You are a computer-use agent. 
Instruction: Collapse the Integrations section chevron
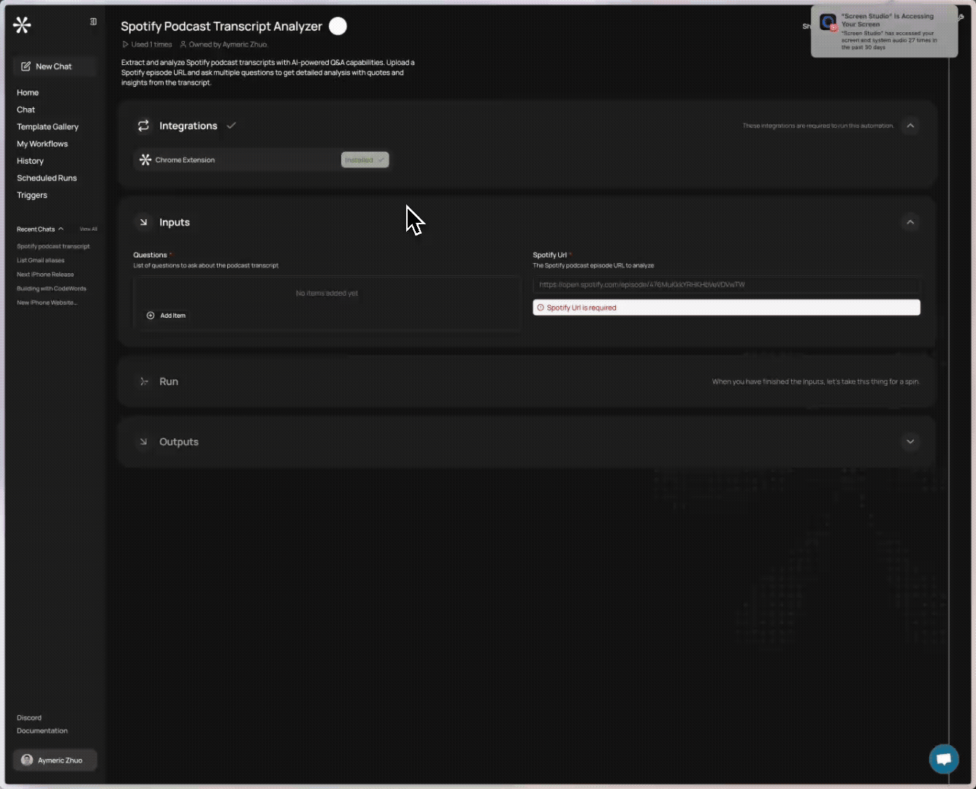910,126
